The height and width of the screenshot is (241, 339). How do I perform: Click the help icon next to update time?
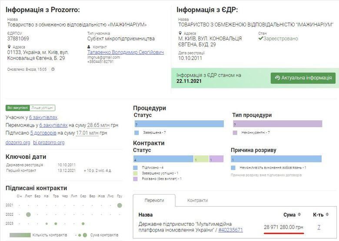[53, 69]
